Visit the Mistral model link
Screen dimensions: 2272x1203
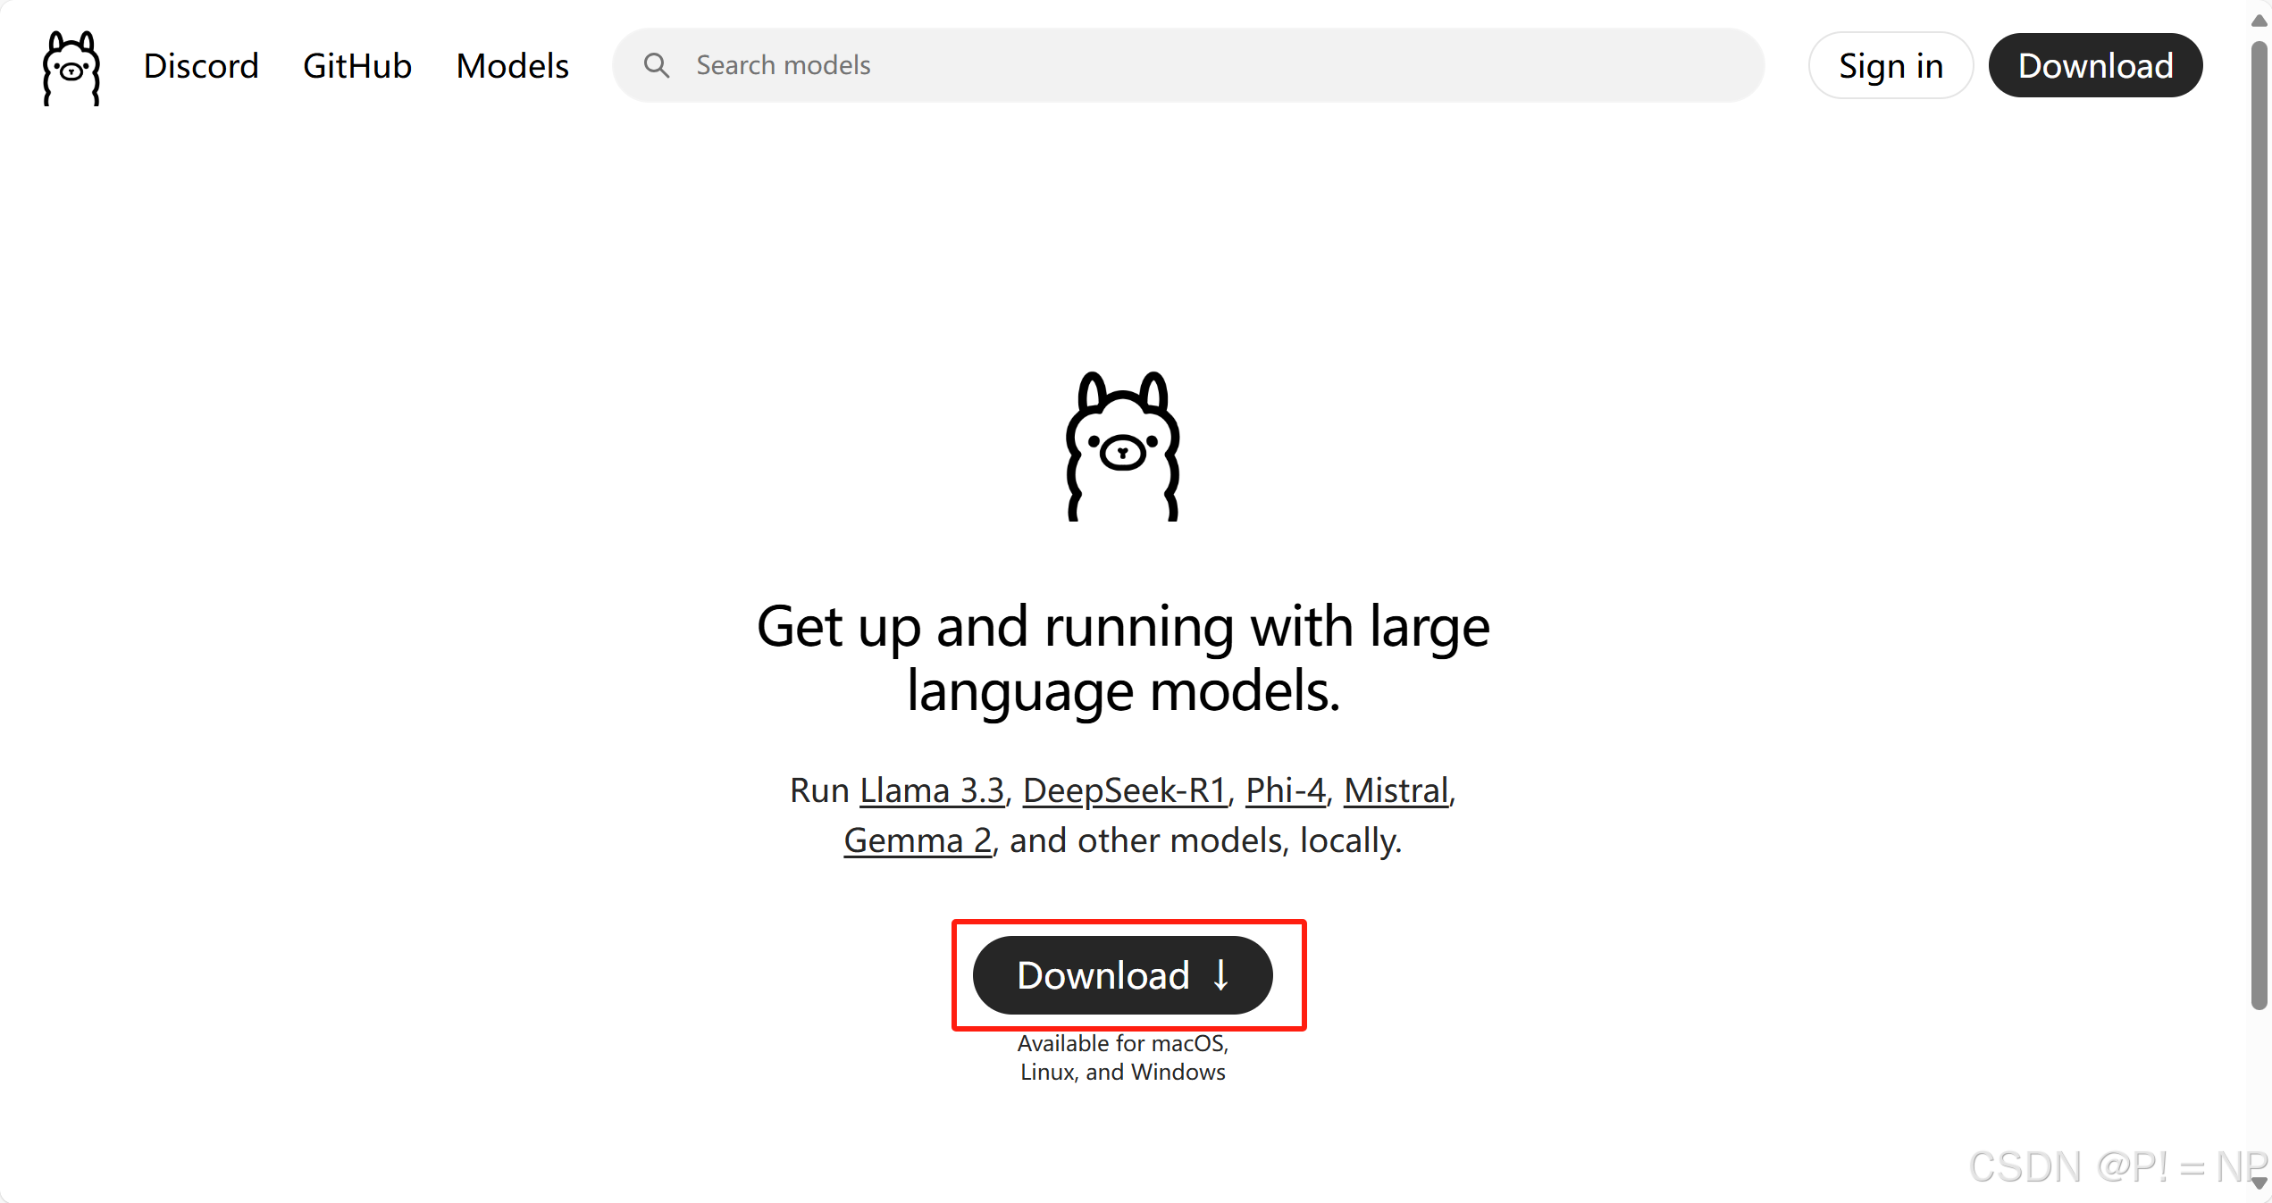point(1396,790)
